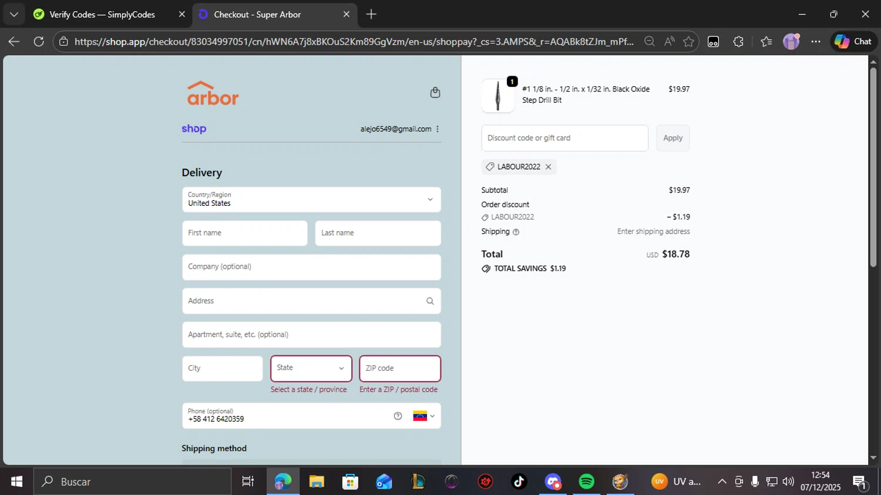Click the TOTAL SAVINGS $1.19 text
The height and width of the screenshot is (495, 881).
[530, 269]
